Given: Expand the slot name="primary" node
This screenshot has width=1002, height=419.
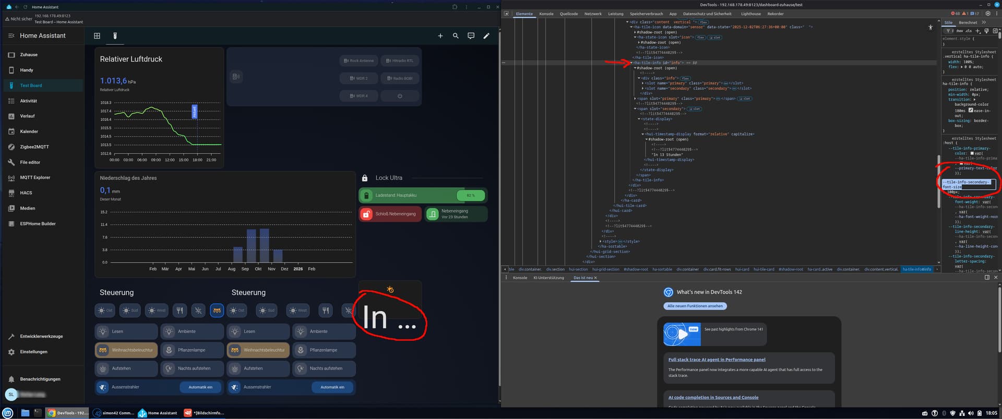Looking at the screenshot, I should [642, 83].
